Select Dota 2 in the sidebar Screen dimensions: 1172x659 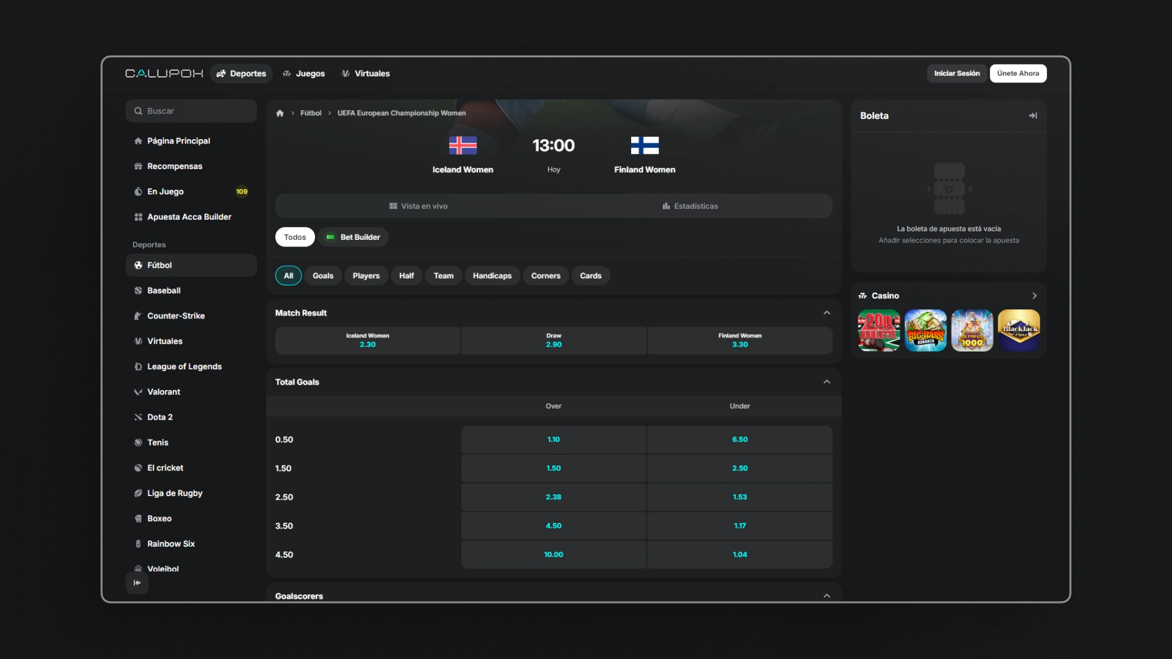tap(191, 417)
